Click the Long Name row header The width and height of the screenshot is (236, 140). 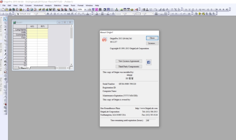click(20, 30)
